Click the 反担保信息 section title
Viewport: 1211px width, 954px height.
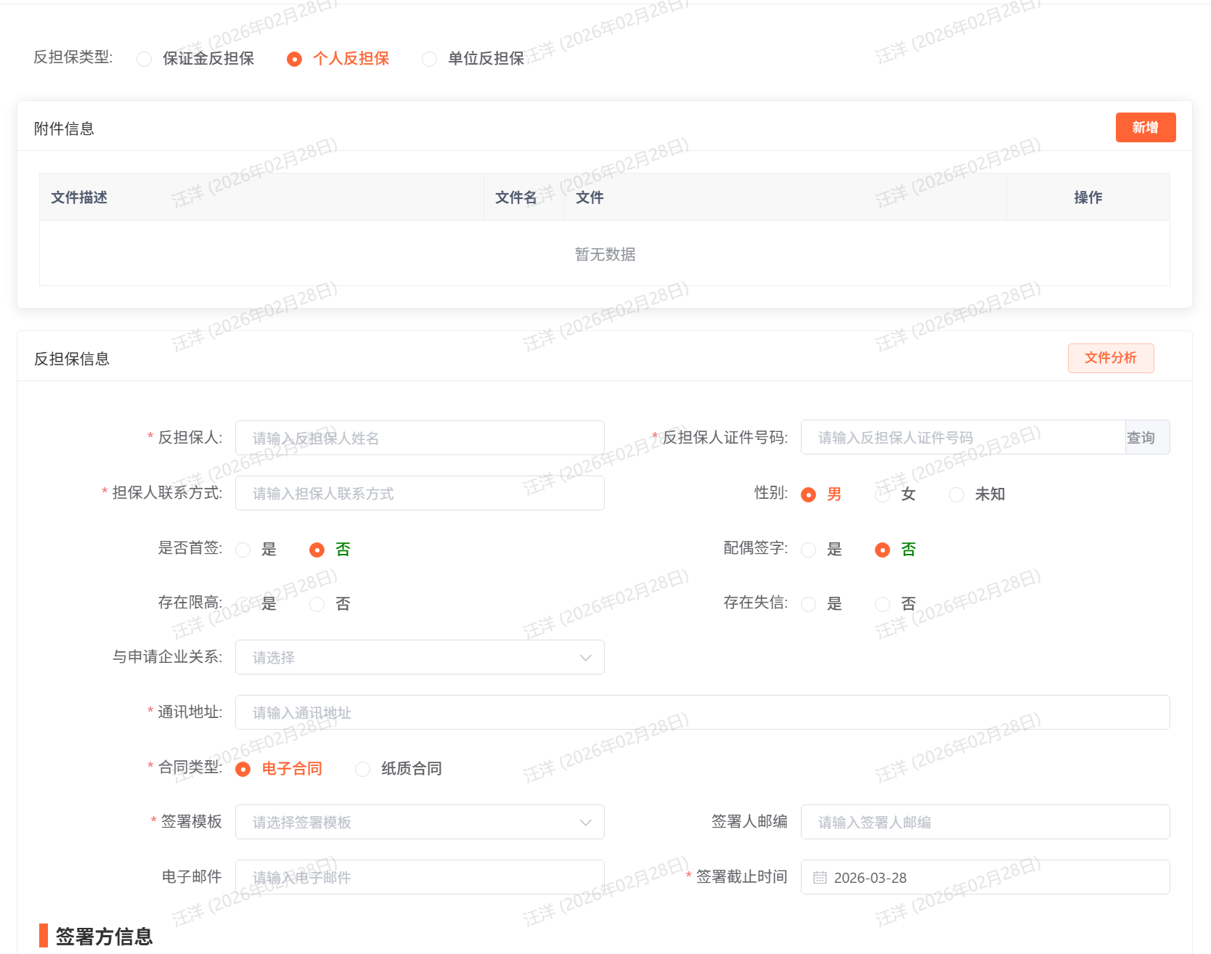(72, 359)
